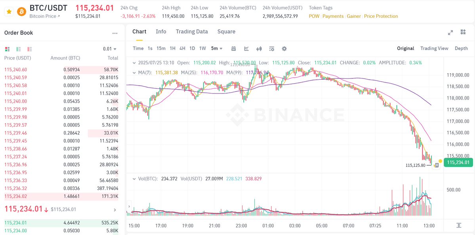Click the favorite star icon for BTC/USDT
475x235 pixels.
pos(9,11)
